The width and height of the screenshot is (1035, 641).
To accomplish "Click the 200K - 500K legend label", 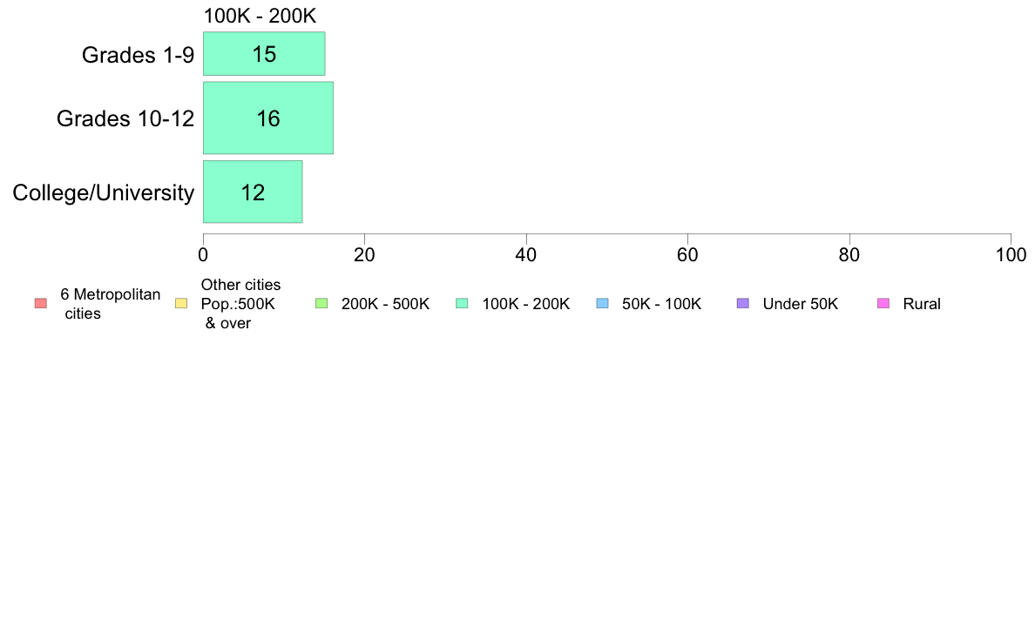I will coord(385,304).
